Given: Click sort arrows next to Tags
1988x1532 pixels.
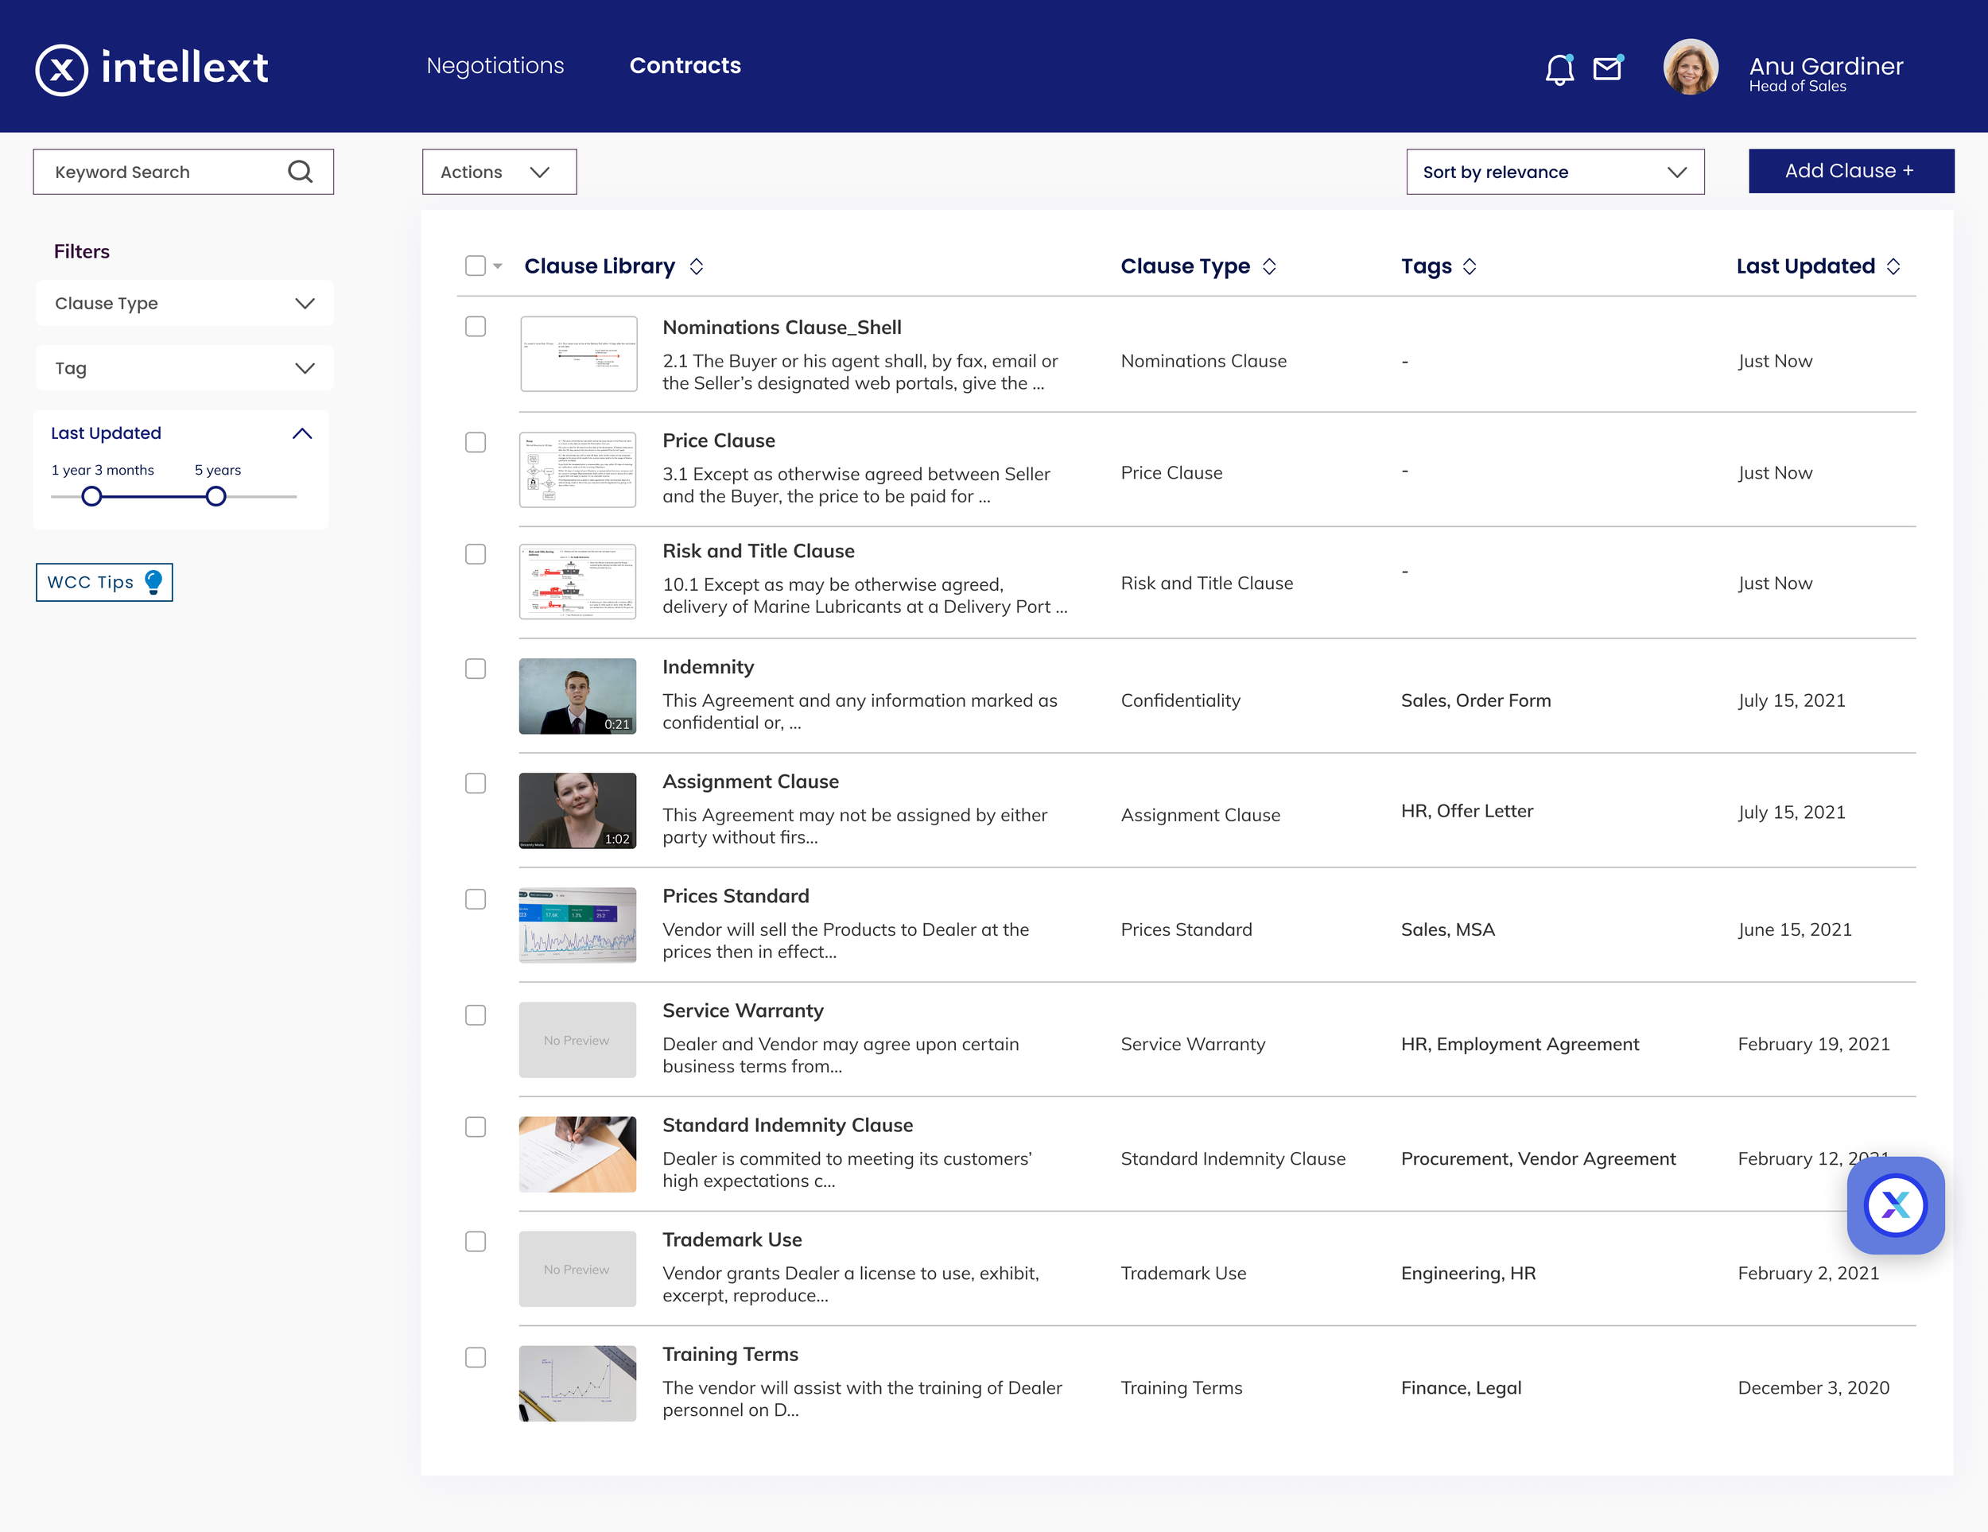Looking at the screenshot, I should 1470,266.
